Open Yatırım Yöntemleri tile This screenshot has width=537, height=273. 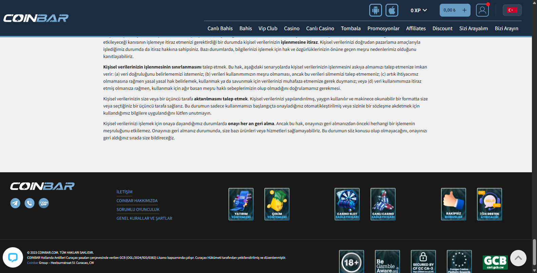pyautogui.click(x=241, y=204)
